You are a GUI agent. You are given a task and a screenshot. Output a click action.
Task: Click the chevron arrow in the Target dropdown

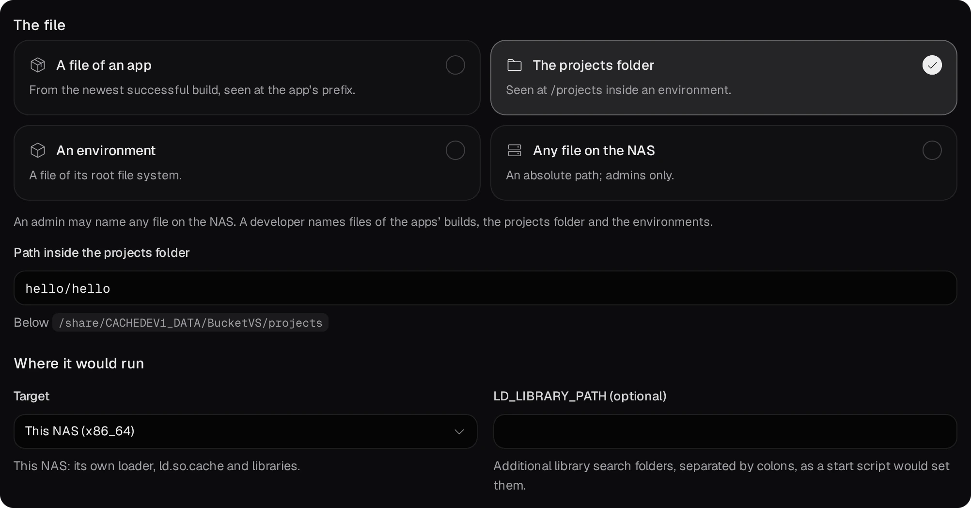(x=459, y=431)
